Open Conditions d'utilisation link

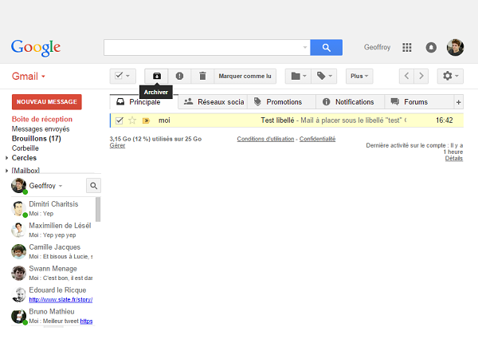point(265,139)
